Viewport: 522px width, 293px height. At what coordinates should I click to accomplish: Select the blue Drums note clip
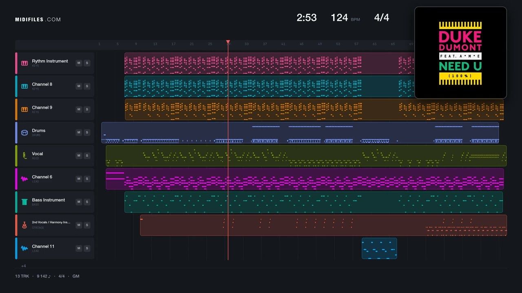tap(300, 133)
